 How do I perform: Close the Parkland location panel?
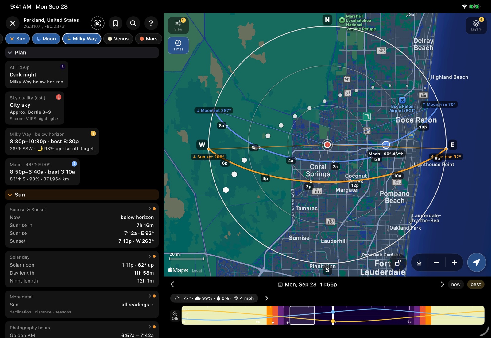[x=13, y=23]
